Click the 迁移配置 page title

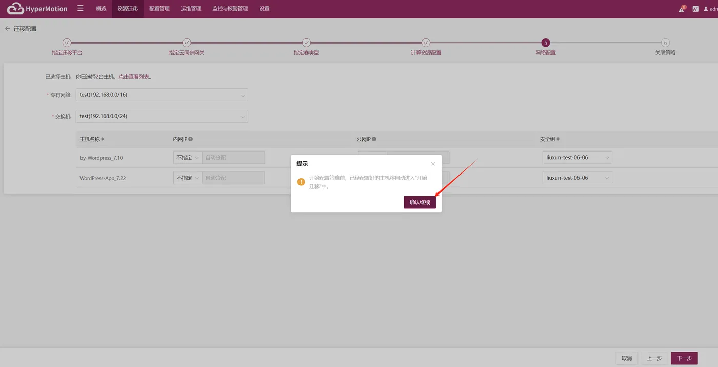click(x=25, y=29)
